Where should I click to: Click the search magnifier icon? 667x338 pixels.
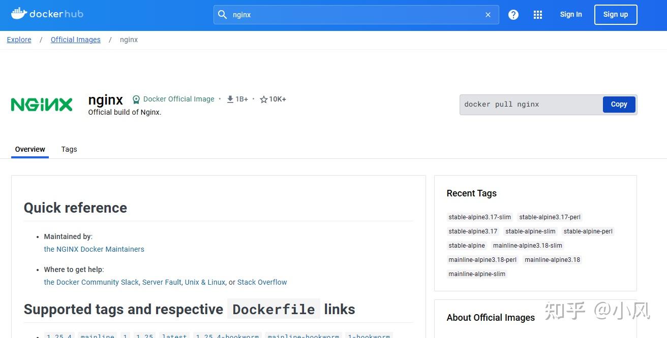click(x=223, y=15)
